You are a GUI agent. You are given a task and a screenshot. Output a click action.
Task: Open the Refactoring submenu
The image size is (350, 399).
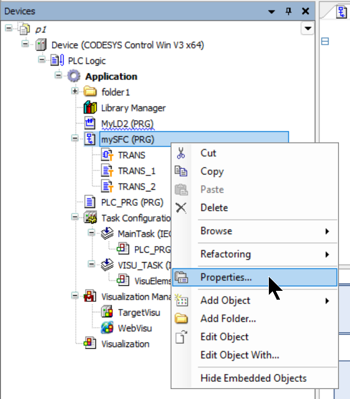coord(255,254)
